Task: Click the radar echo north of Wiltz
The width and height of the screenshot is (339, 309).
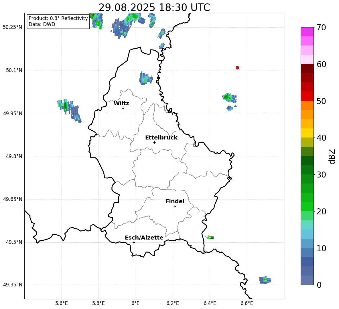Action: 146,78
